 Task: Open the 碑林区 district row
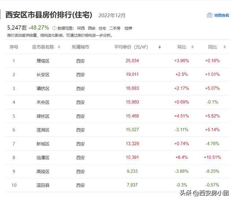coord(117,116)
